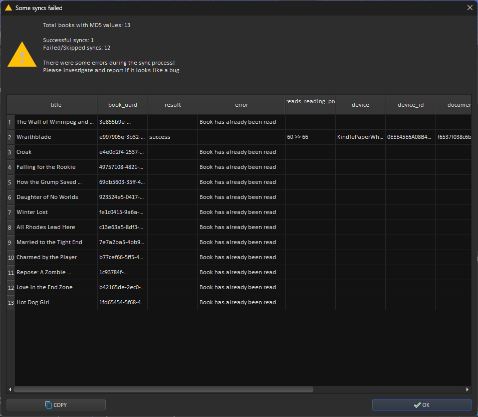Click the COPY button

point(56,405)
